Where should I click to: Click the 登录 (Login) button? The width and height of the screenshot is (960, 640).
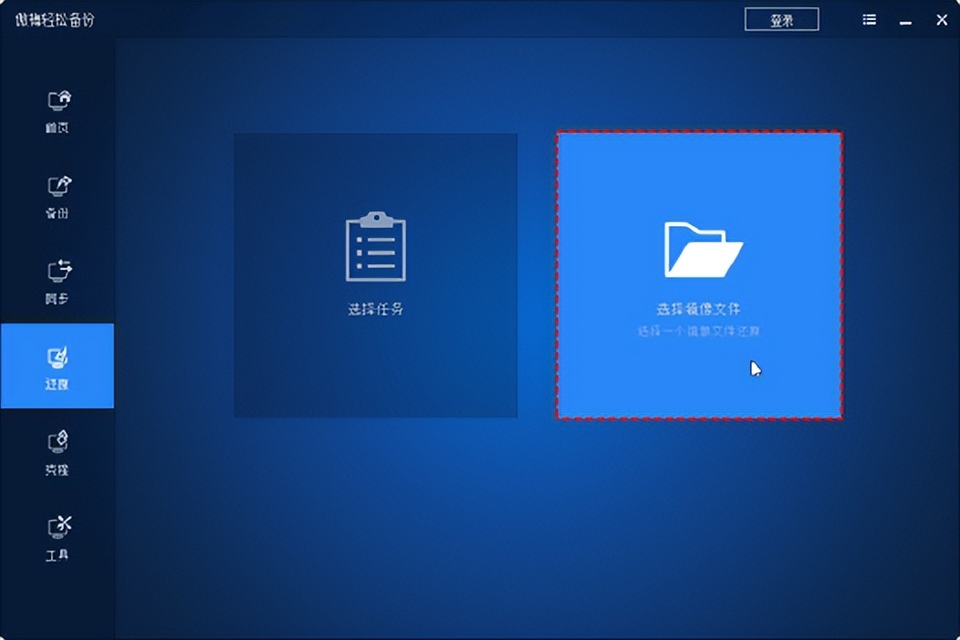click(781, 18)
